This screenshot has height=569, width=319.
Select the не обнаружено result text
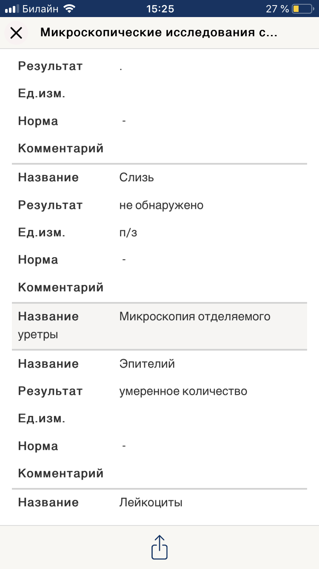[161, 205]
